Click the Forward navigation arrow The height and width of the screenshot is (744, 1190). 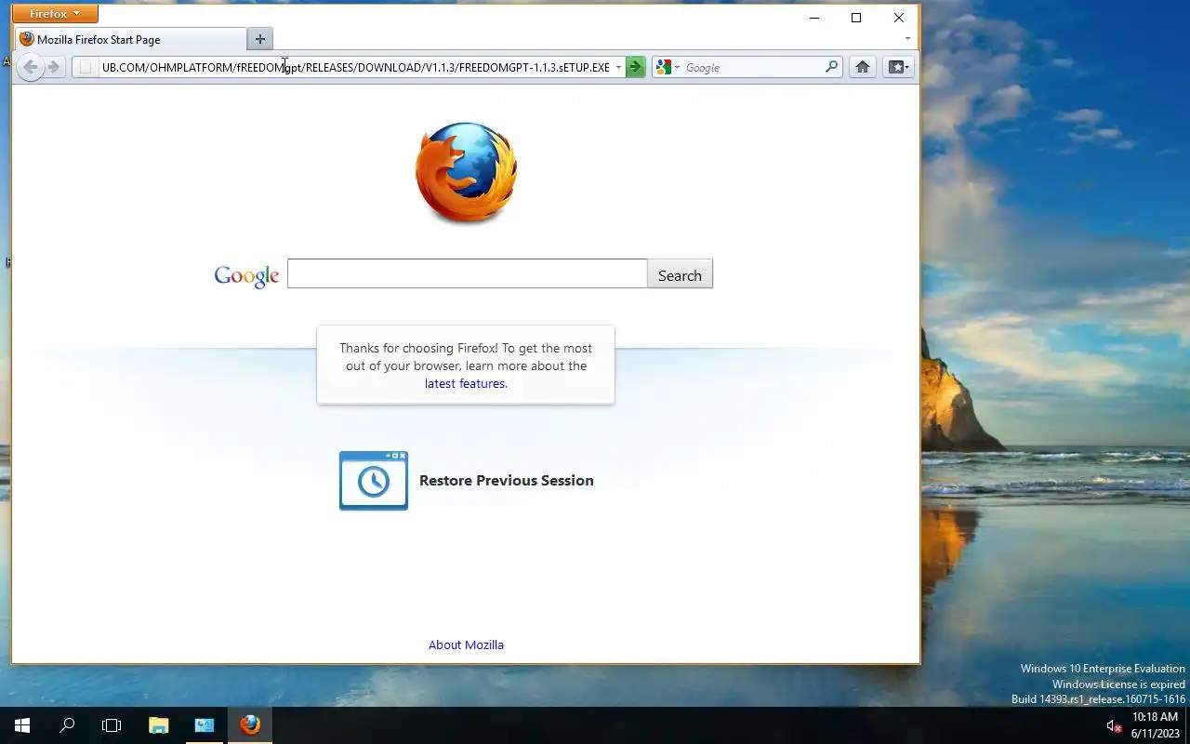54,67
